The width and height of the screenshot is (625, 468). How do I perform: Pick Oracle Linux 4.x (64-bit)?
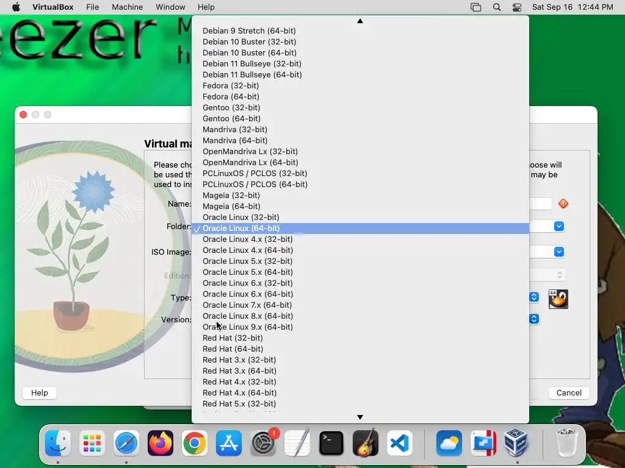[360, 250]
